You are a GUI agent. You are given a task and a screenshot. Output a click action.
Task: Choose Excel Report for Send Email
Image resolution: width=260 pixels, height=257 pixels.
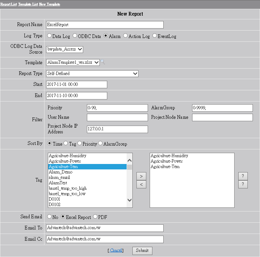point(63,216)
